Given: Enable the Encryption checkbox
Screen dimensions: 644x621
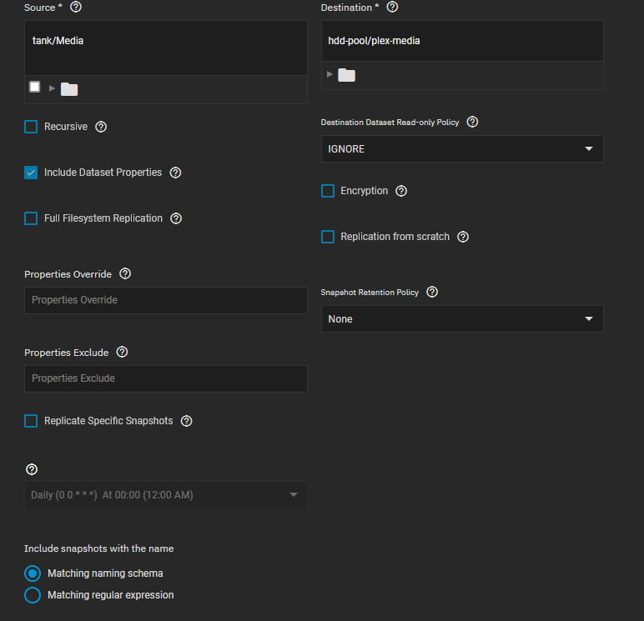Looking at the screenshot, I should click(x=328, y=191).
